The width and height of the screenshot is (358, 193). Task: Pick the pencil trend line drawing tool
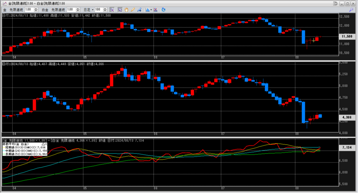point(131,9)
